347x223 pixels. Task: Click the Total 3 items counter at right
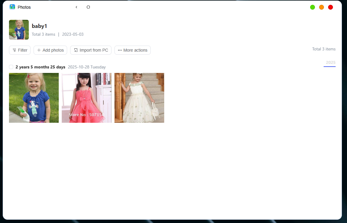coord(324,49)
